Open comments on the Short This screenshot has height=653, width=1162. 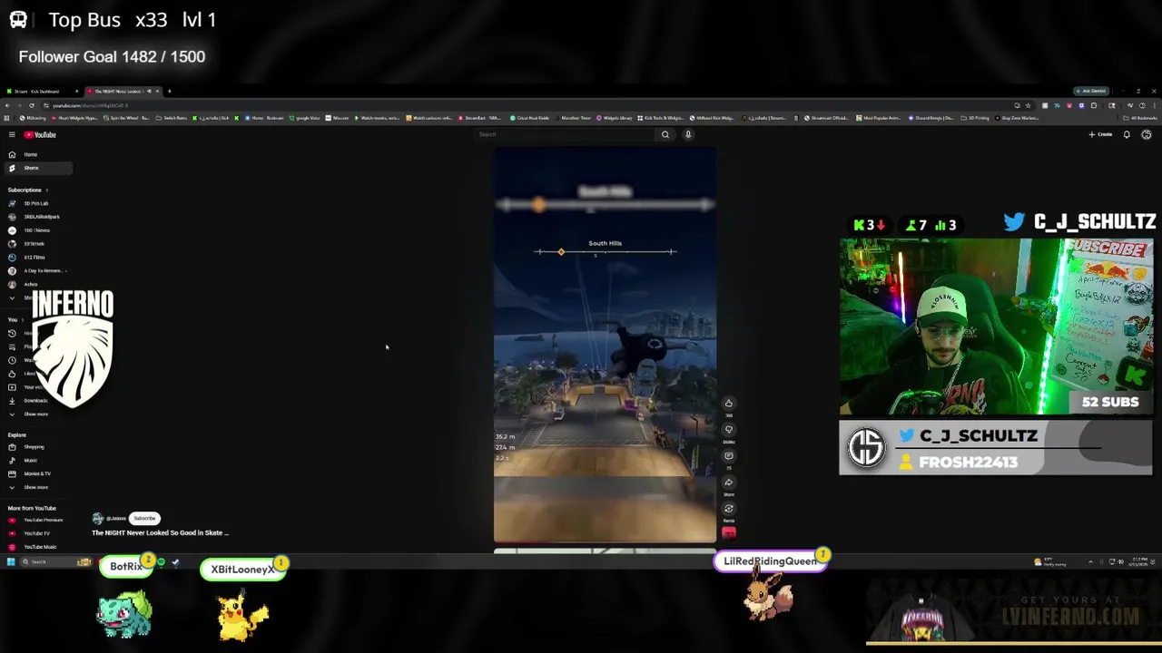728,456
